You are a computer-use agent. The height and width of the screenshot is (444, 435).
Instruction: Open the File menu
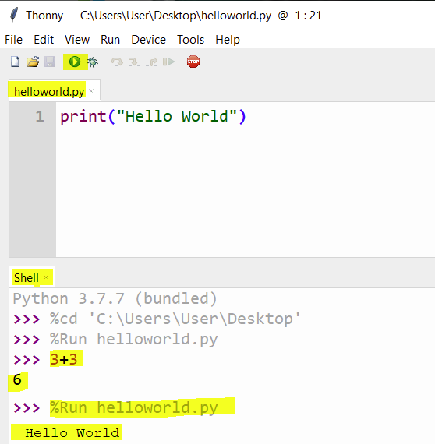(13, 40)
